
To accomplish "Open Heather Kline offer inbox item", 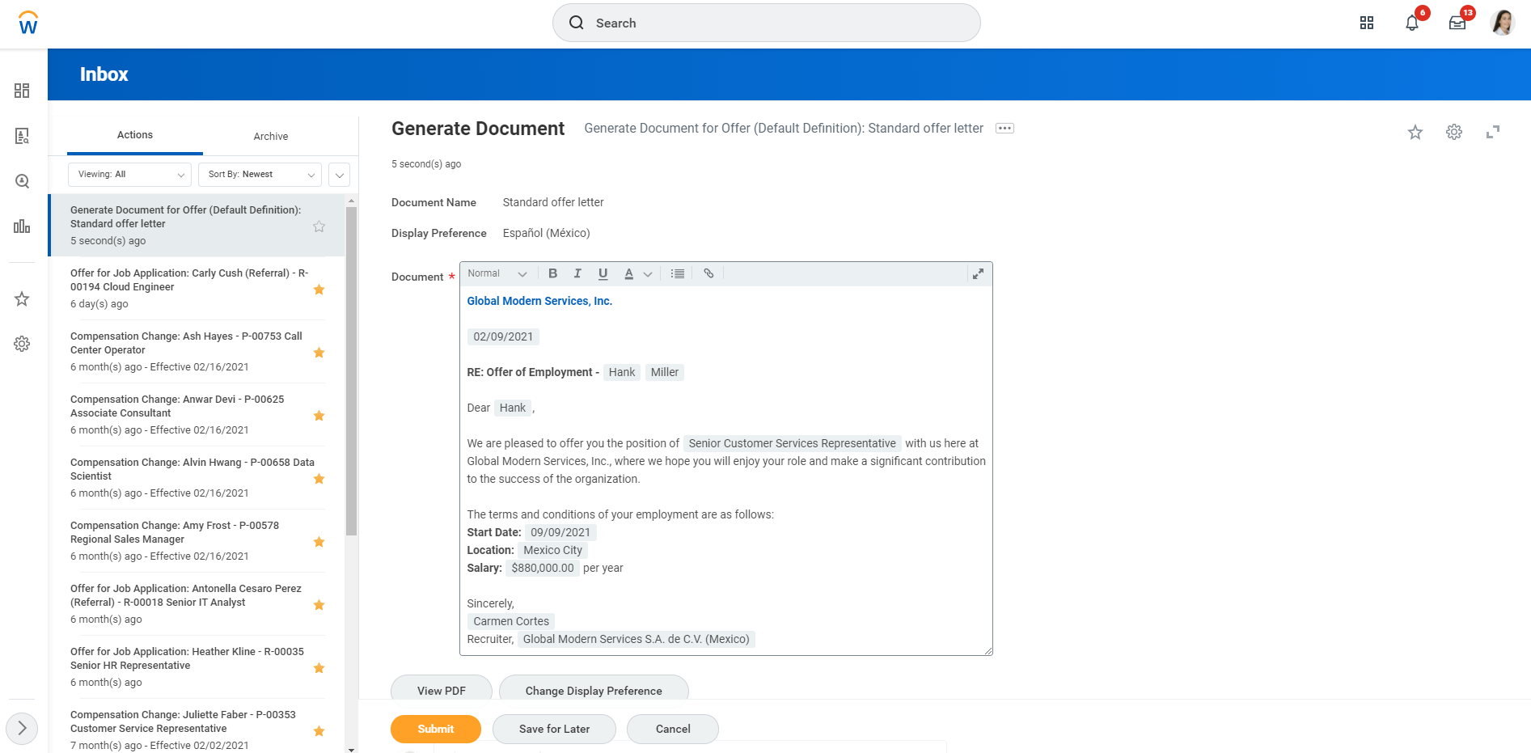I will pos(197,667).
